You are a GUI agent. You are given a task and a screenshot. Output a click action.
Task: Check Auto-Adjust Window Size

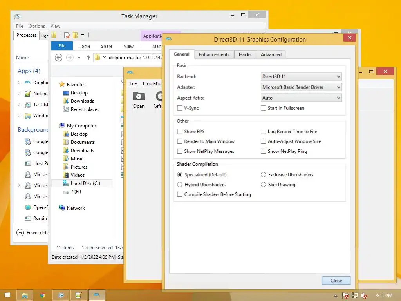(263, 141)
